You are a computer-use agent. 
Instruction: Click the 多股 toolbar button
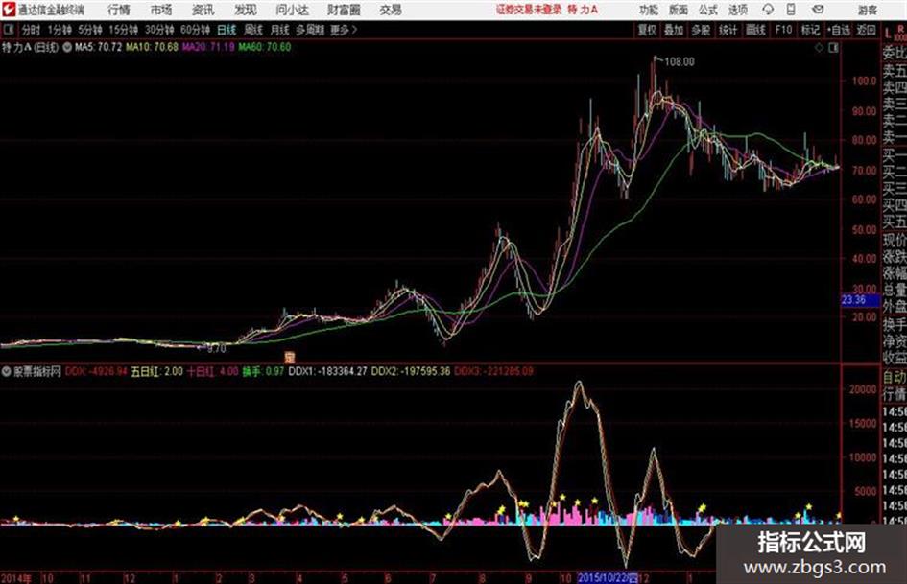click(x=701, y=30)
